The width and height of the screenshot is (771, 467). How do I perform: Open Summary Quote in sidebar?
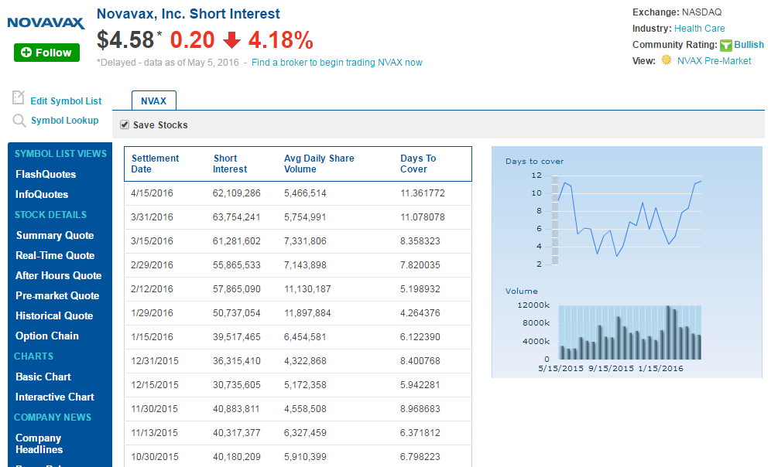(55, 235)
